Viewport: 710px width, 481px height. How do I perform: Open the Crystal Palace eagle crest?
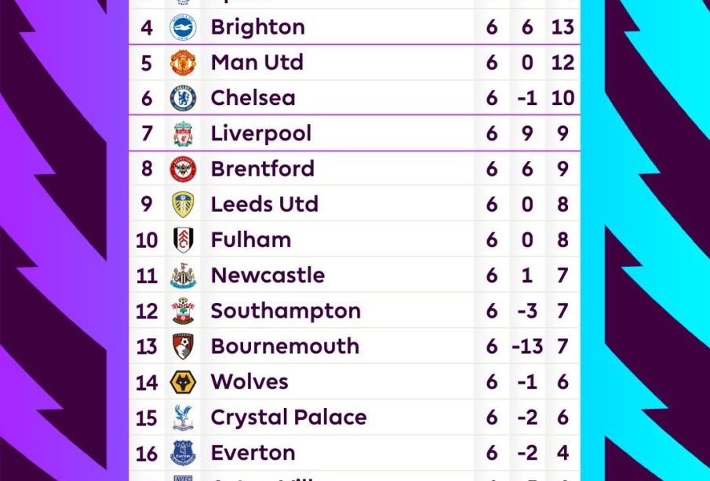tap(183, 417)
